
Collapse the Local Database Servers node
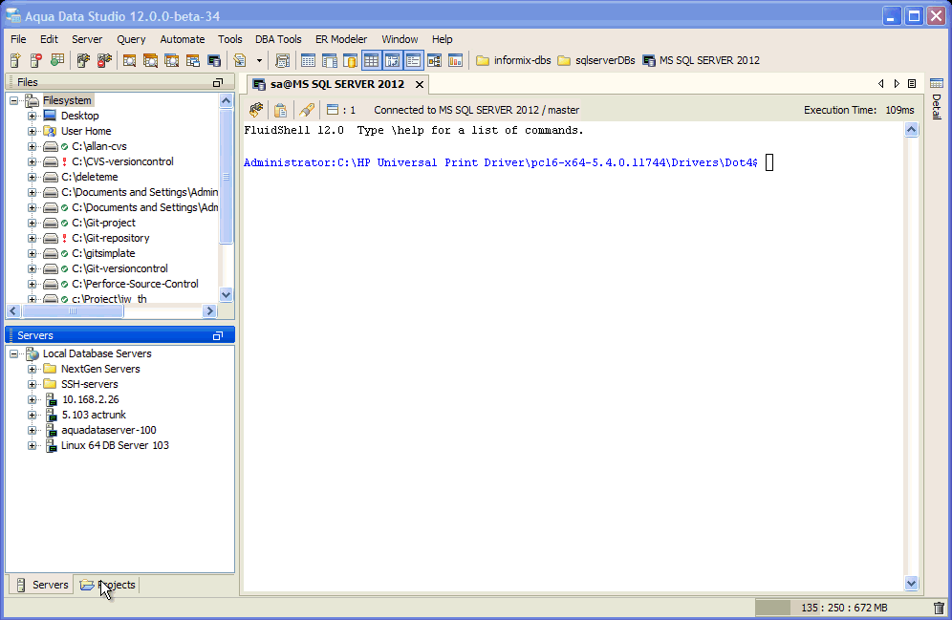[x=14, y=353]
